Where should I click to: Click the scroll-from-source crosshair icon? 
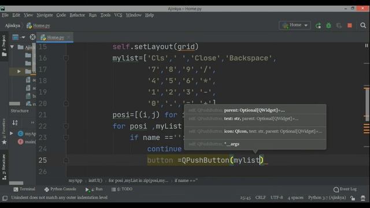point(32,37)
